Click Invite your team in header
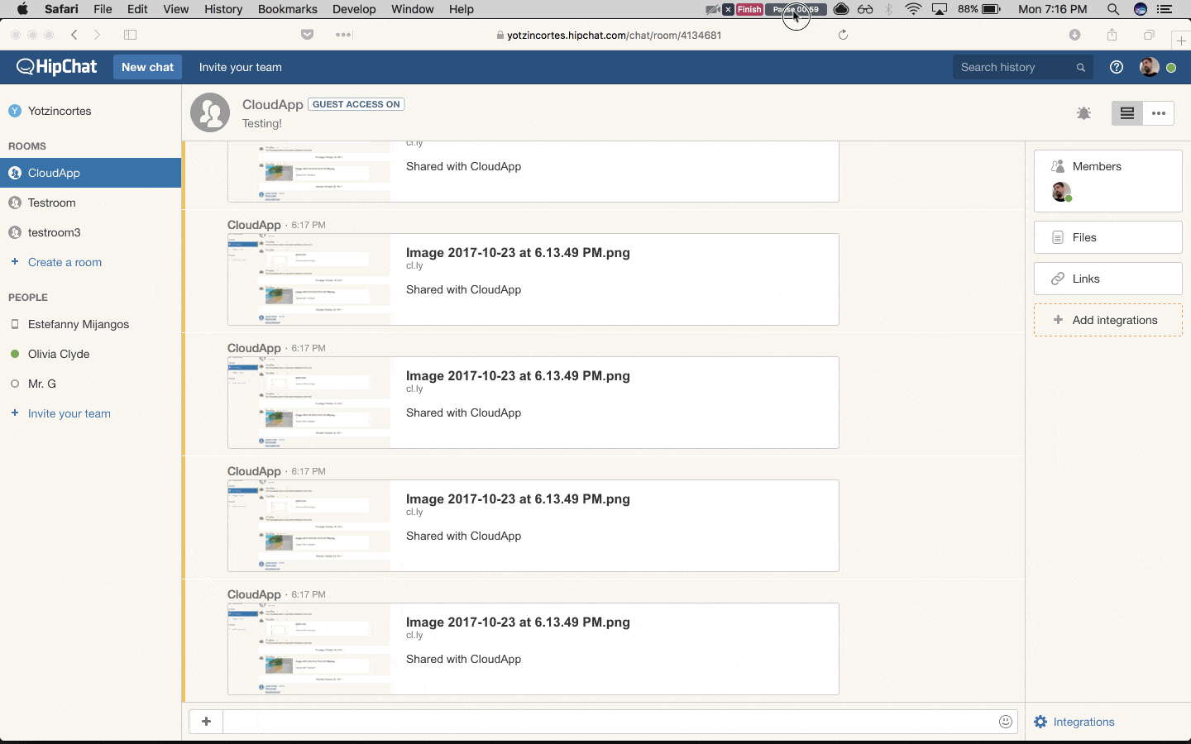1191x744 pixels. (240, 67)
